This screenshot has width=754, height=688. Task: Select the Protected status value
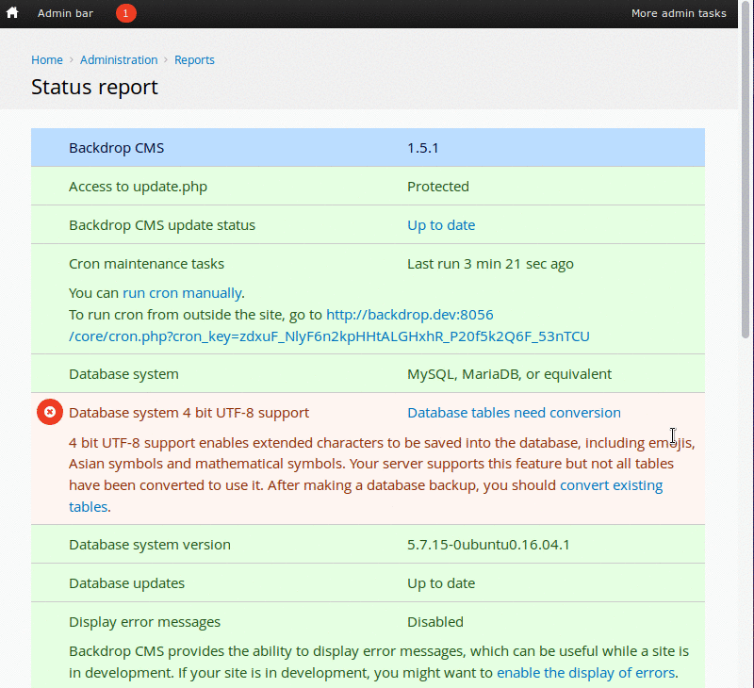[438, 187]
